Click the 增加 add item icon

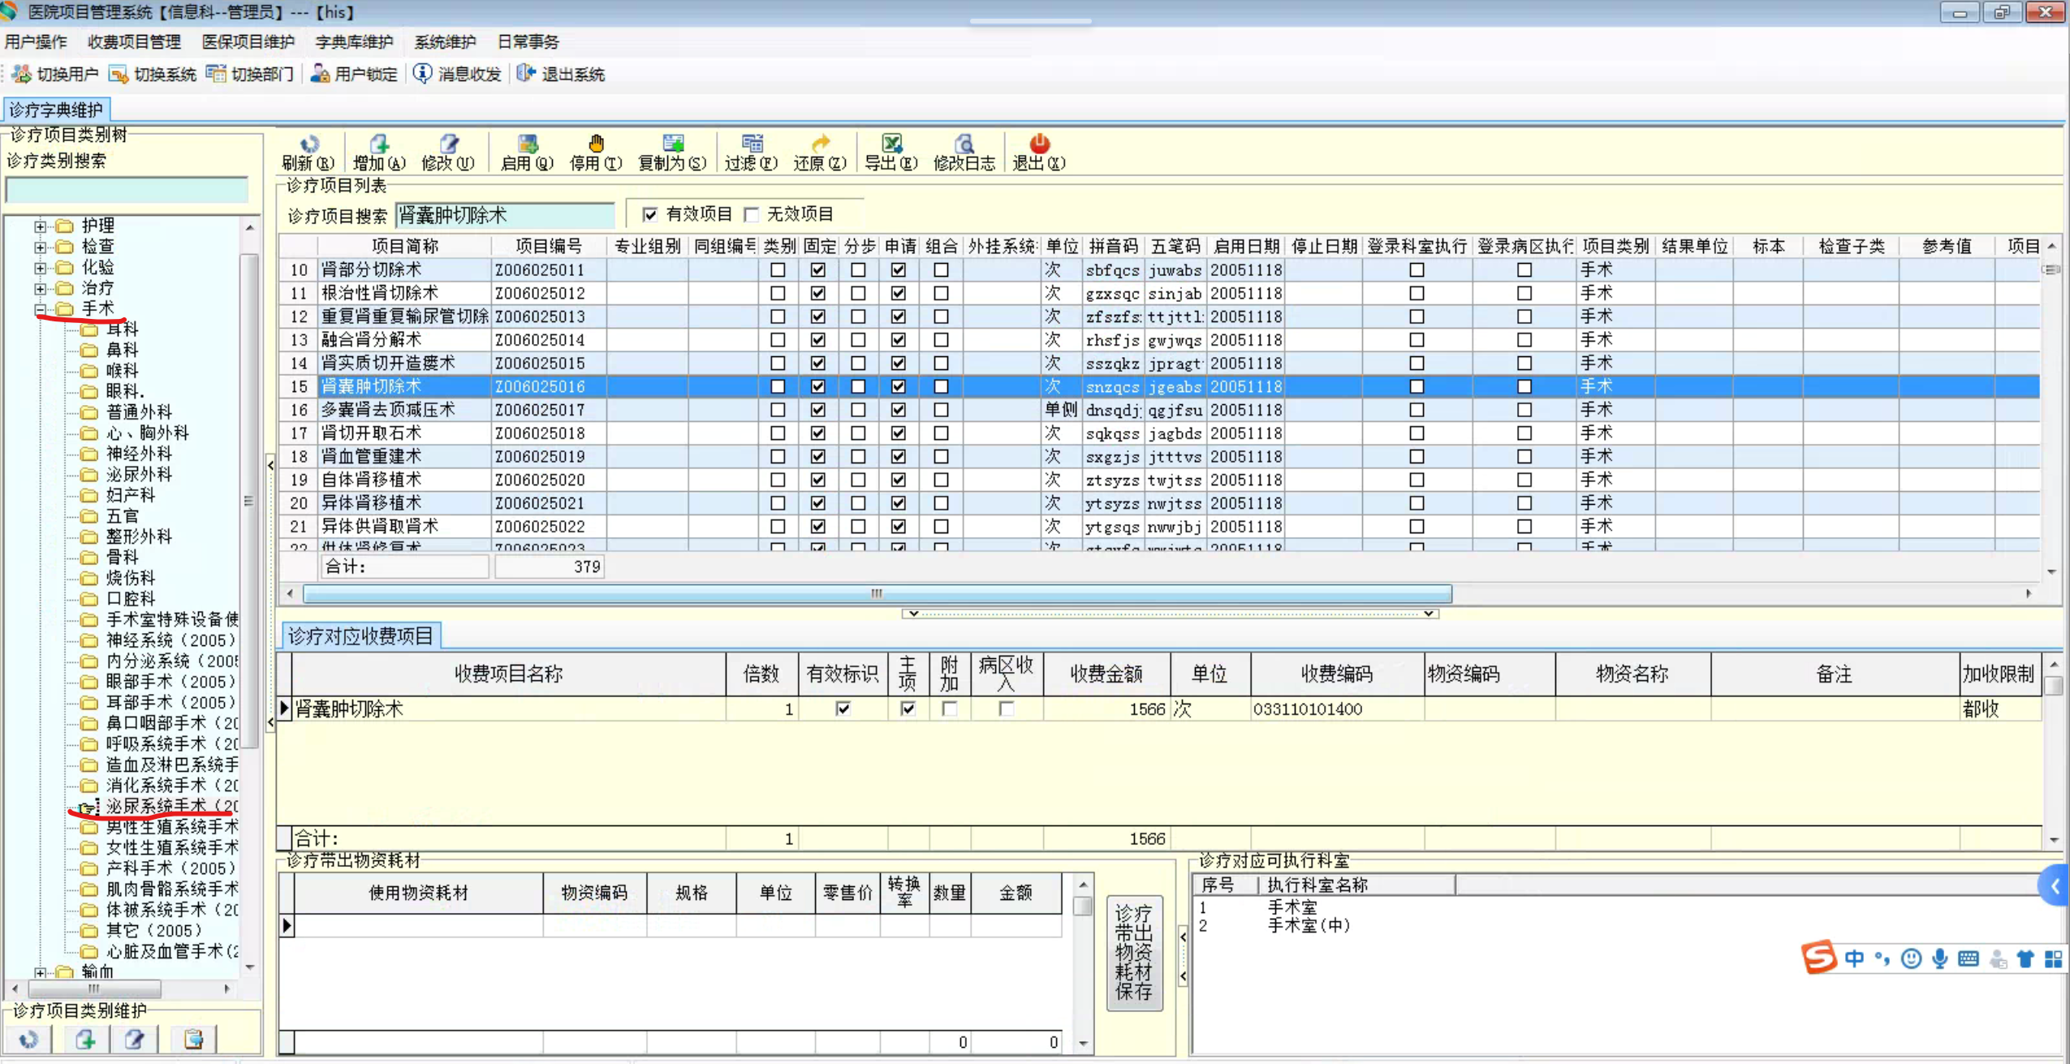379,144
